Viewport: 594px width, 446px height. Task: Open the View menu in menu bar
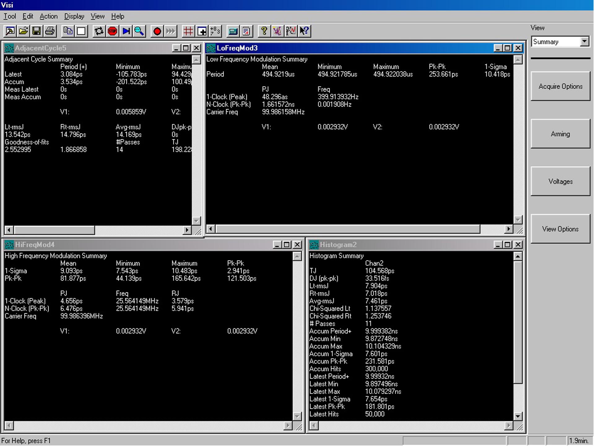point(98,16)
